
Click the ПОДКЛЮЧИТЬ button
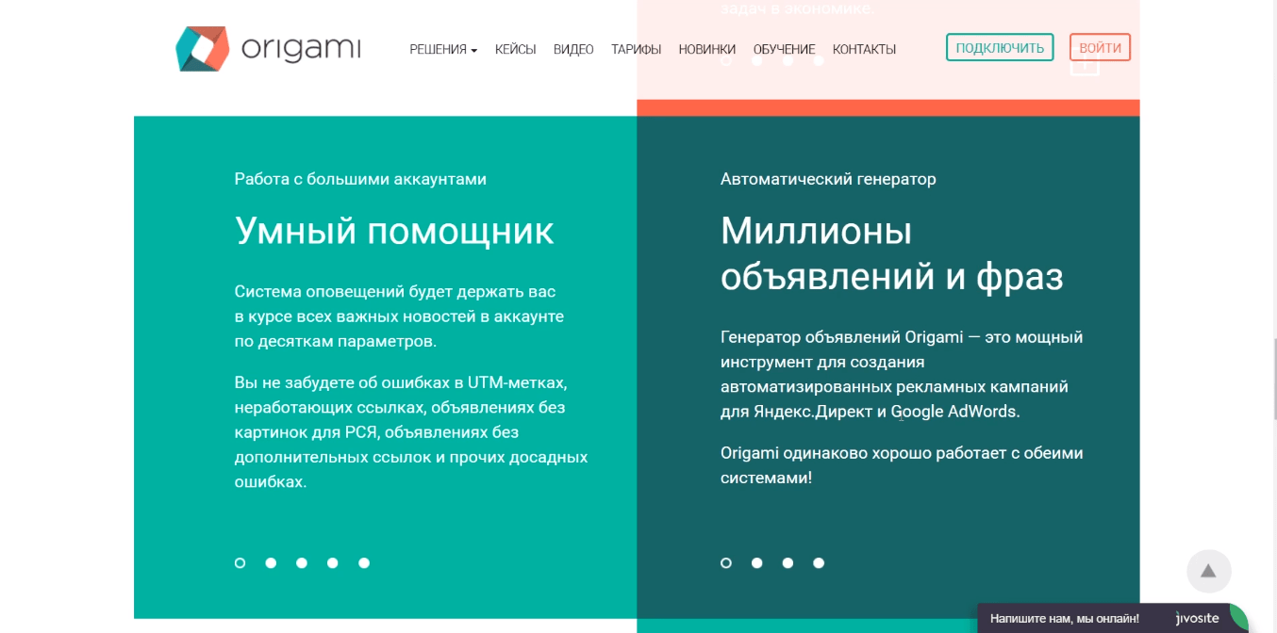click(1000, 48)
